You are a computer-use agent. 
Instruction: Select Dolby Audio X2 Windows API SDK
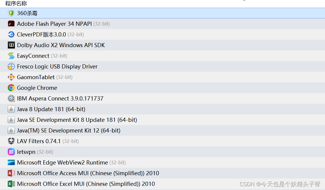tap(61, 45)
